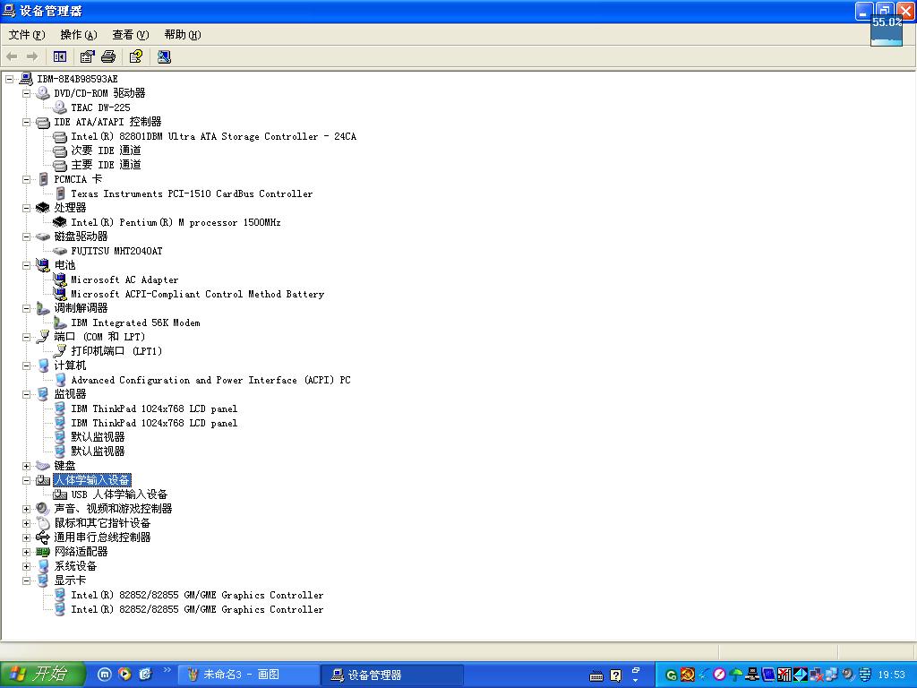Click the keyboard category icon

[x=43, y=466]
